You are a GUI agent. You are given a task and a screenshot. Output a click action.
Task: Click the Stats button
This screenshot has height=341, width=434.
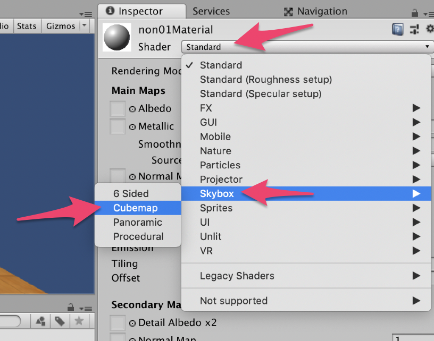pos(27,26)
